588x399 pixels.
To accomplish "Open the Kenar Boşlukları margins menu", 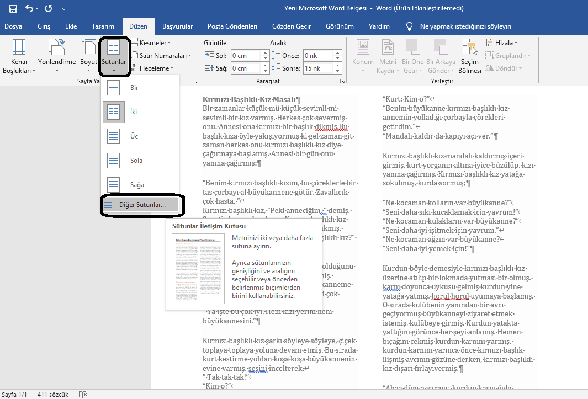I will click(x=19, y=55).
